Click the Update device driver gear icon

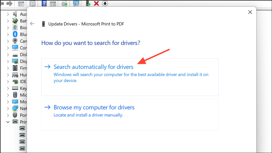(64, 4)
